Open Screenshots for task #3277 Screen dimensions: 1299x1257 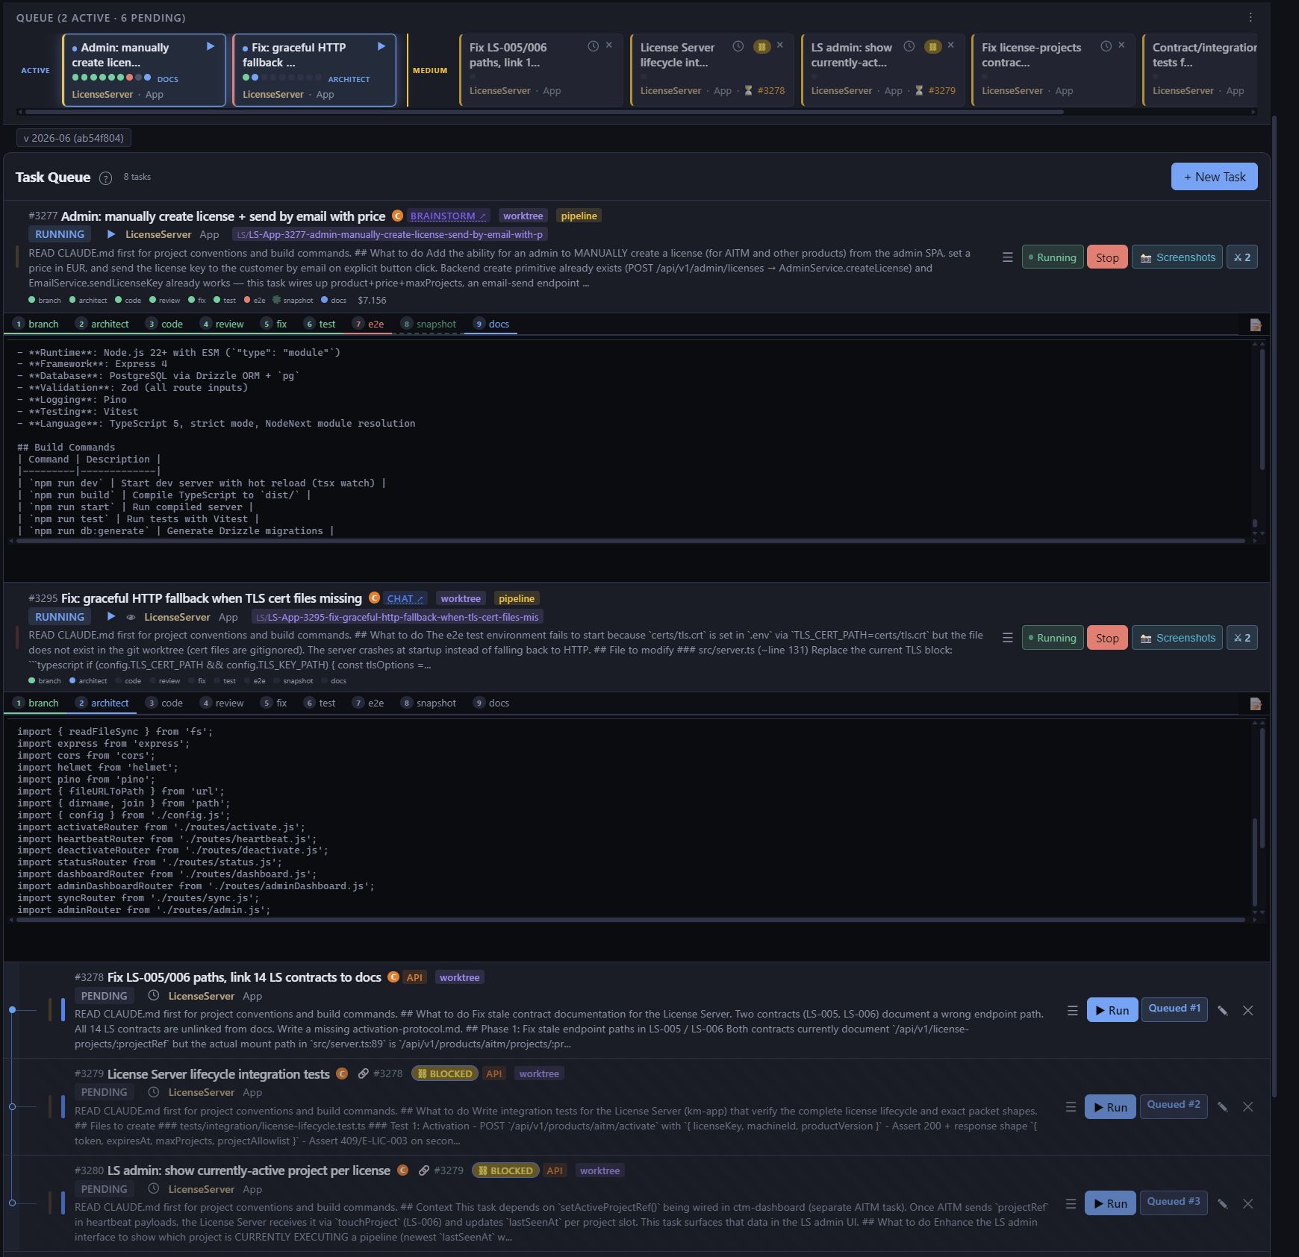click(x=1177, y=257)
